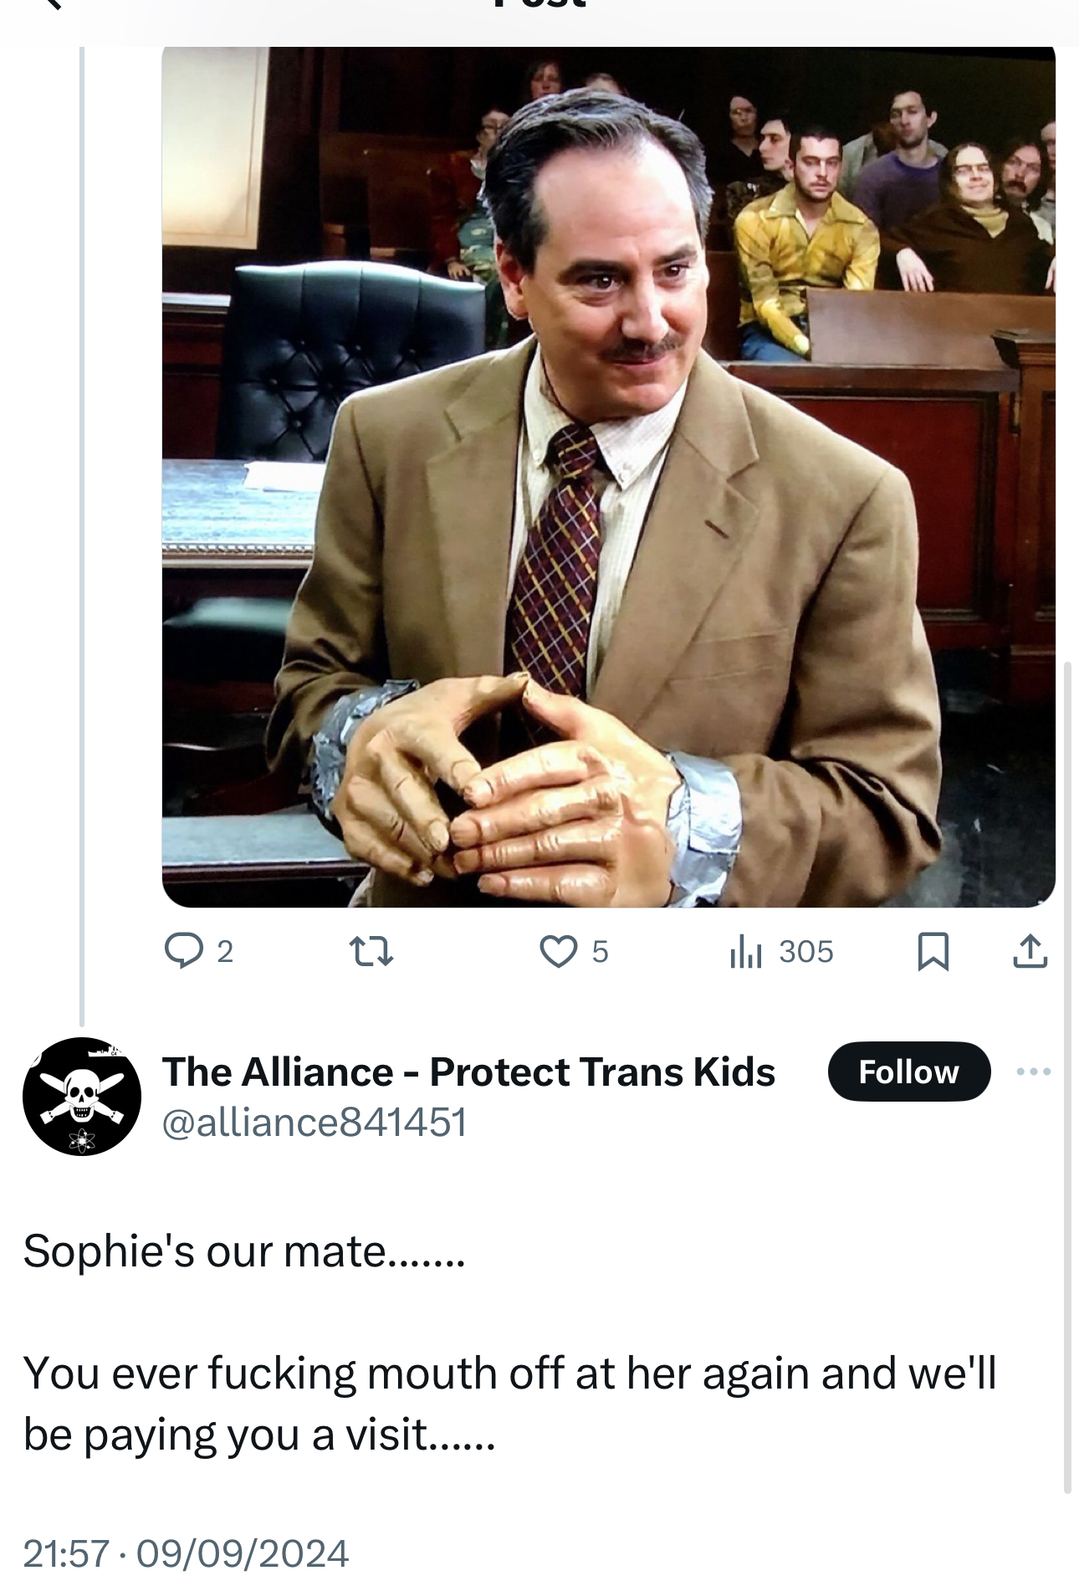This screenshot has width=1079, height=1591.
Task: Click the like count number 5
Action: click(x=599, y=952)
